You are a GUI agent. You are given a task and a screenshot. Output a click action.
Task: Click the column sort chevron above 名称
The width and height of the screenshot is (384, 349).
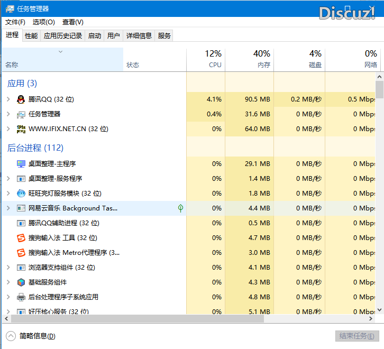(60, 52)
